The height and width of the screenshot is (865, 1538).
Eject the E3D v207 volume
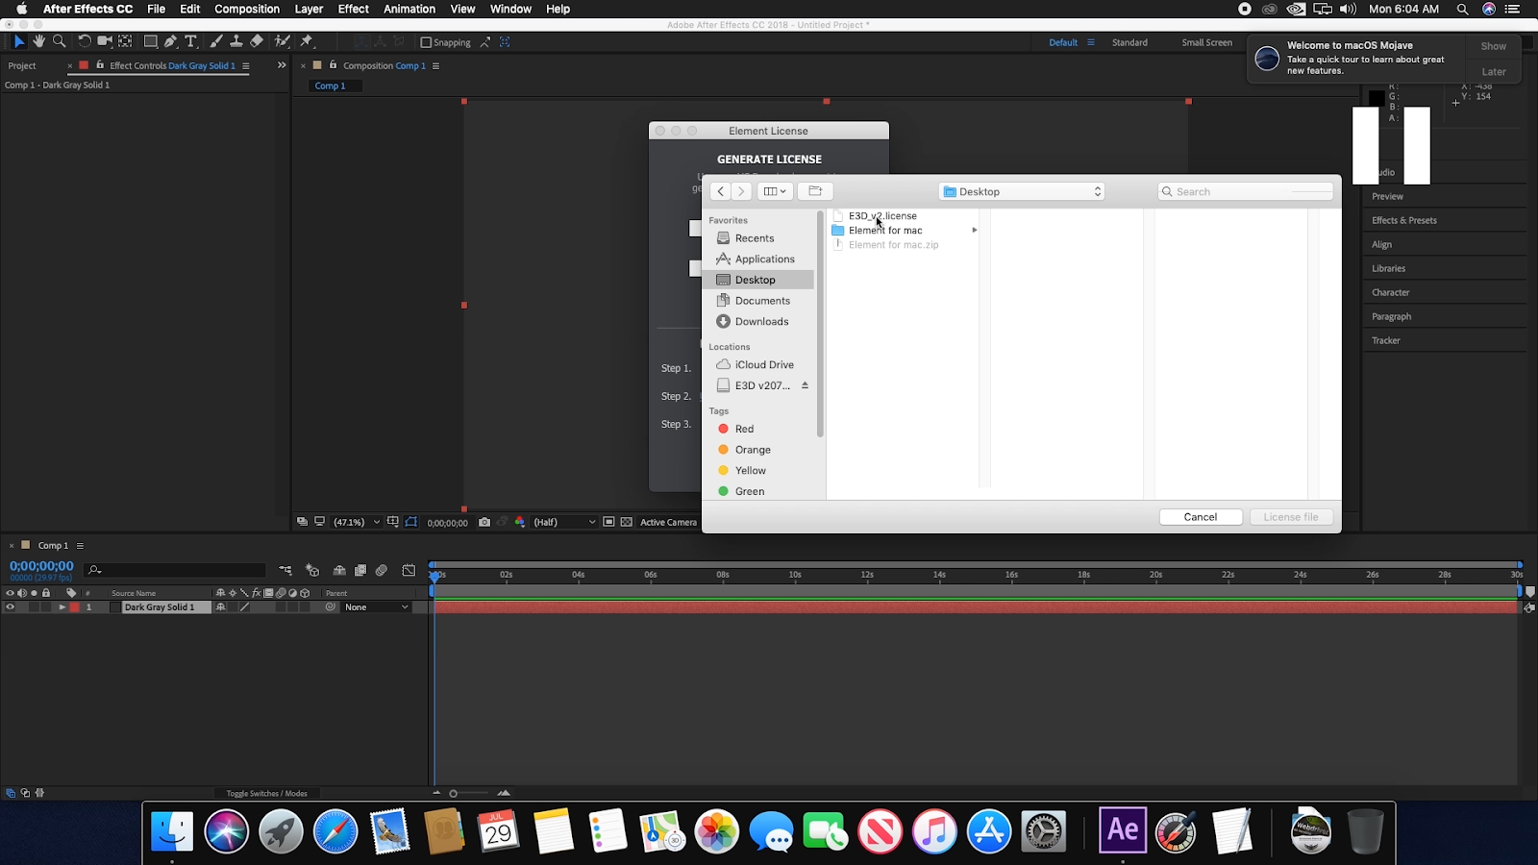[x=805, y=385]
